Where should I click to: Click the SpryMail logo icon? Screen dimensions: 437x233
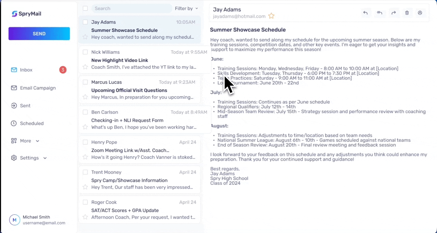click(x=14, y=14)
